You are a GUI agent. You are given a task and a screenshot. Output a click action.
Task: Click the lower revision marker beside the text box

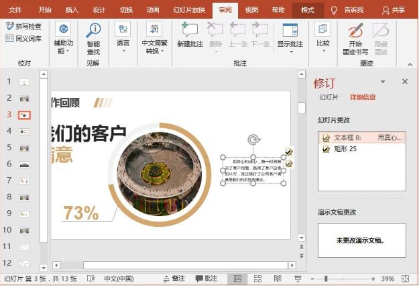click(x=288, y=163)
